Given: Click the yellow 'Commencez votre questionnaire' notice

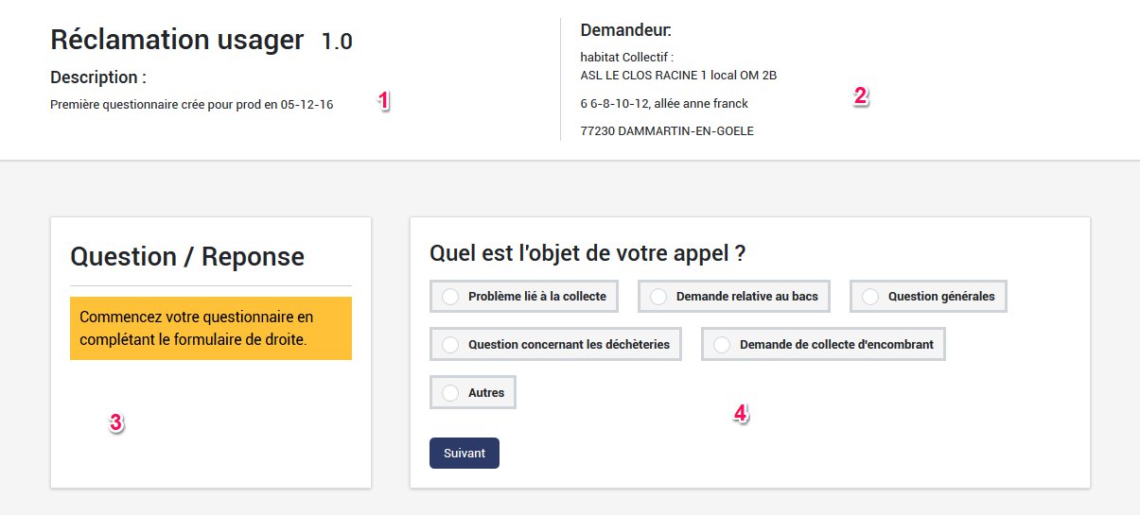Looking at the screenshot, I should [x=210, y=328].
